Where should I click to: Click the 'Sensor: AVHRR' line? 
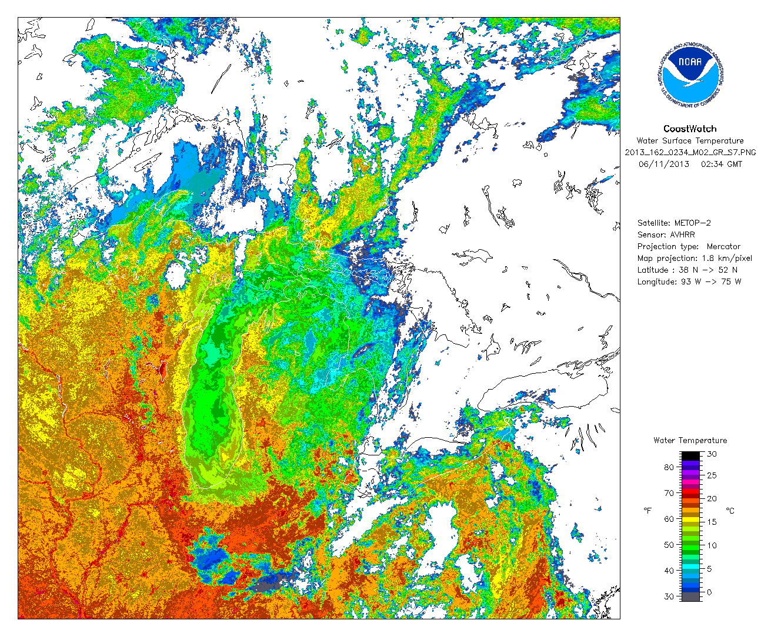[666, 235]
